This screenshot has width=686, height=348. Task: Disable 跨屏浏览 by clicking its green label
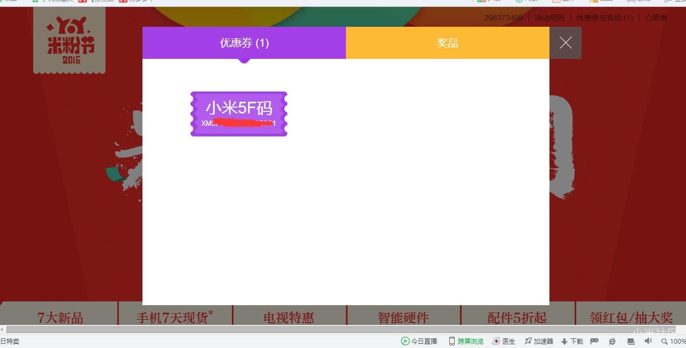471,341
